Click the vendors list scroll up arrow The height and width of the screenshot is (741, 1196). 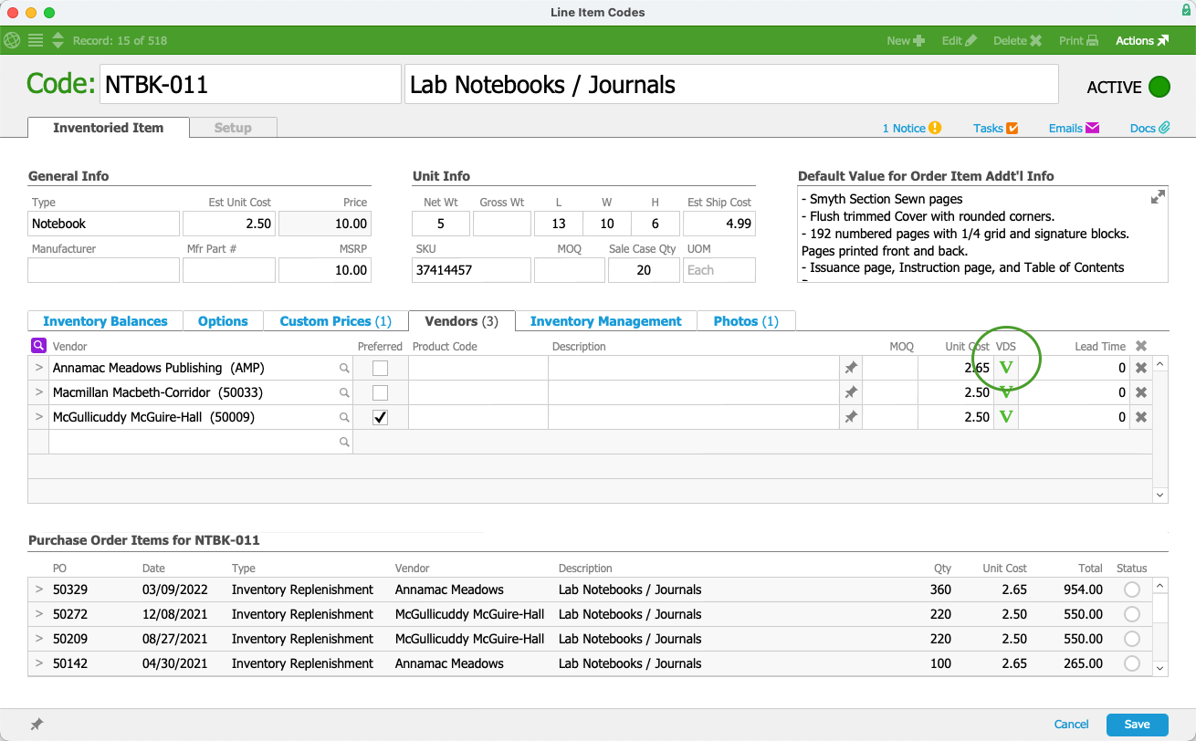(1160, 364)
